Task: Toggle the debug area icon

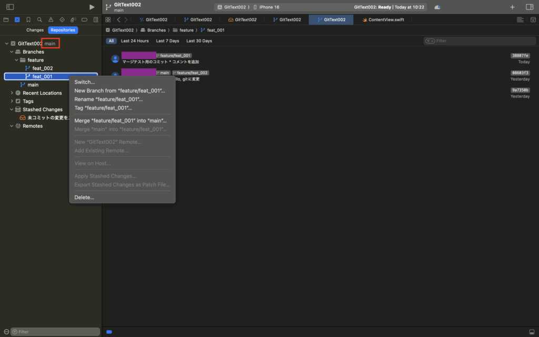Action: (532, 332)
